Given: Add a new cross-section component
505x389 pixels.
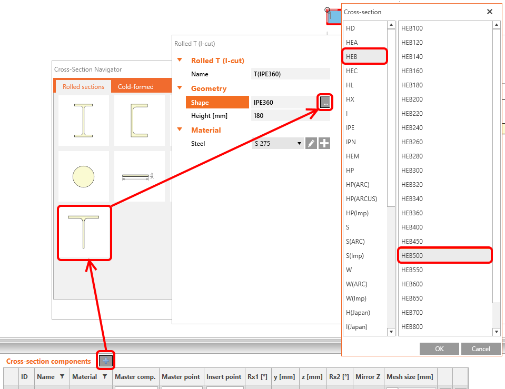Looking at the screenshot, I should (x=106, y=361).
